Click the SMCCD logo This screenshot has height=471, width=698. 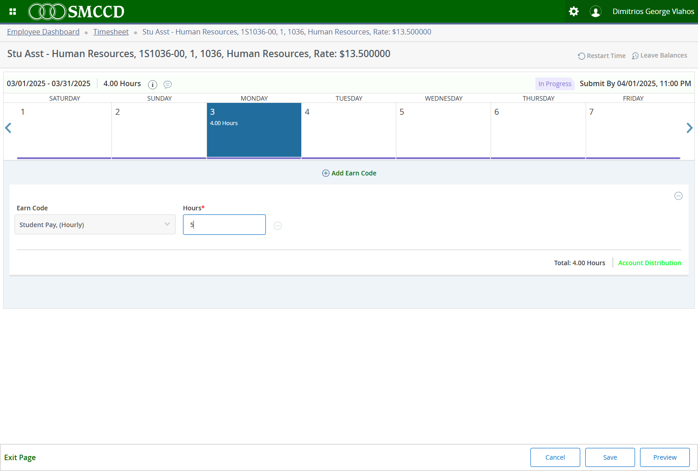point(77,11)
